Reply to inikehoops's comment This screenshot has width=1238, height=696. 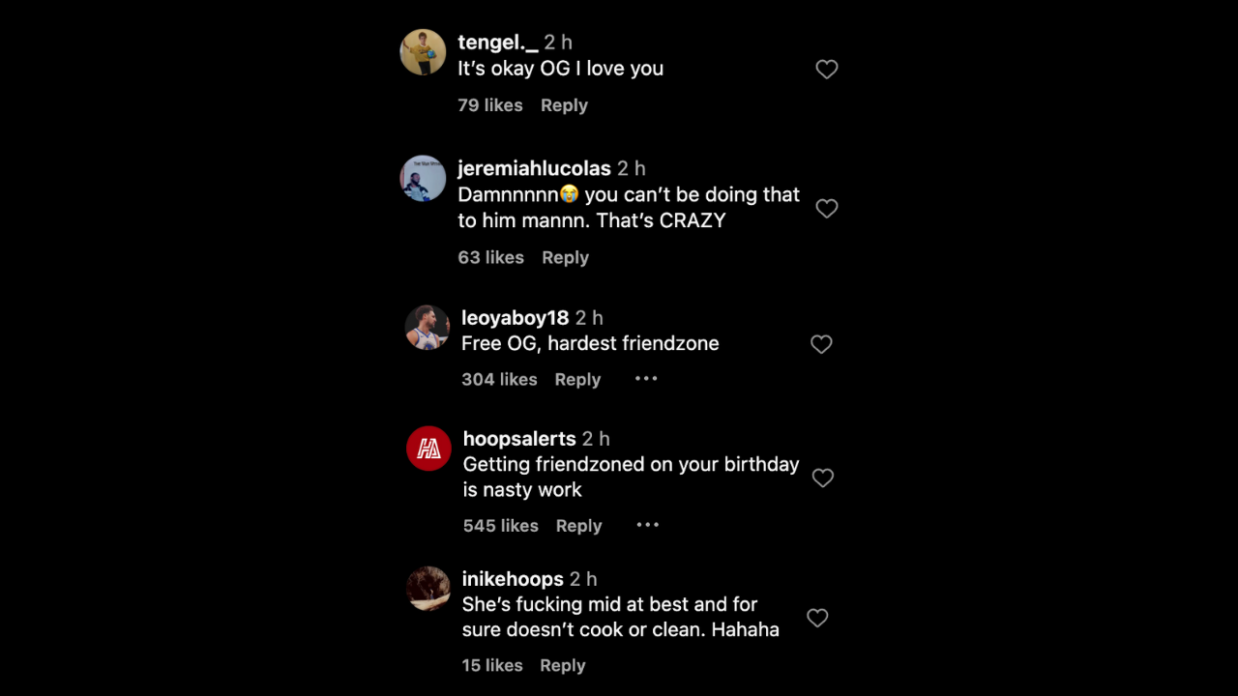click(x=562, y=665)
